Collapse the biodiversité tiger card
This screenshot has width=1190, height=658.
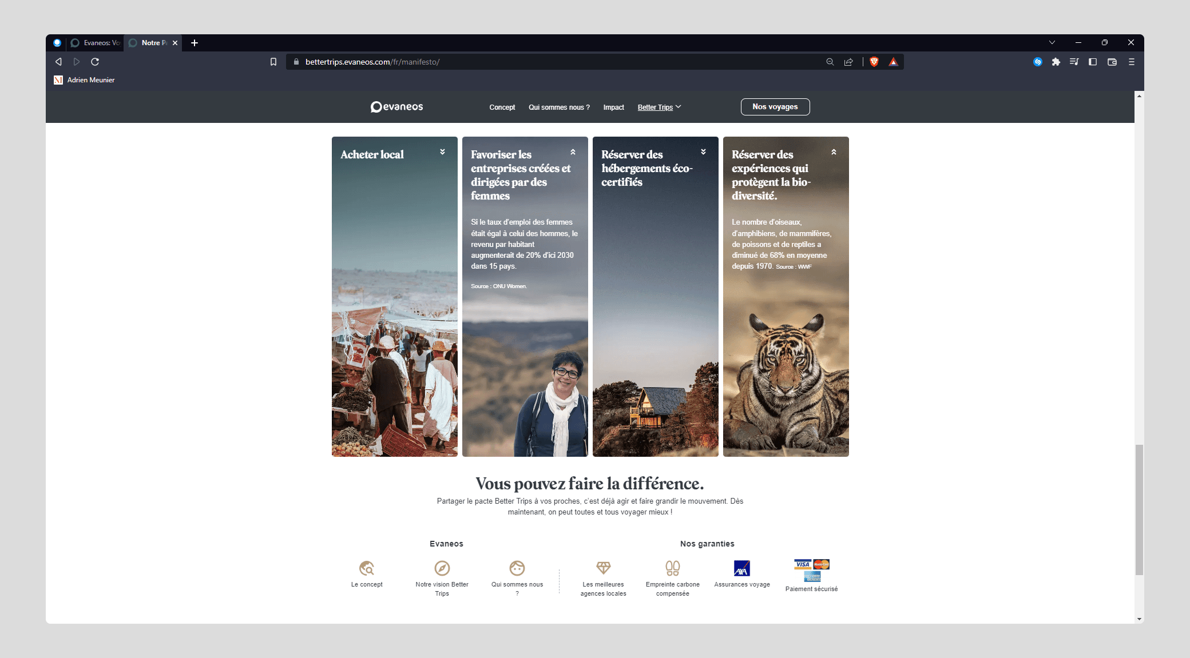tap(834, 152)
